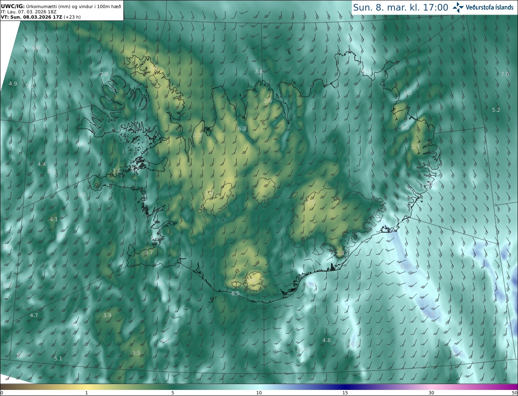This screenshot has height=396, width=518.
Task: Click the 7.8 value label on the map
Action: pos(104,74)
